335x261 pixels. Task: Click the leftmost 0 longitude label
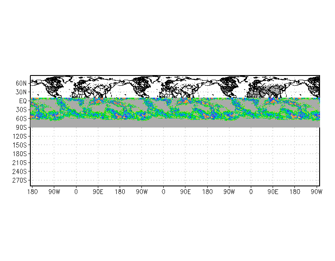76,192
